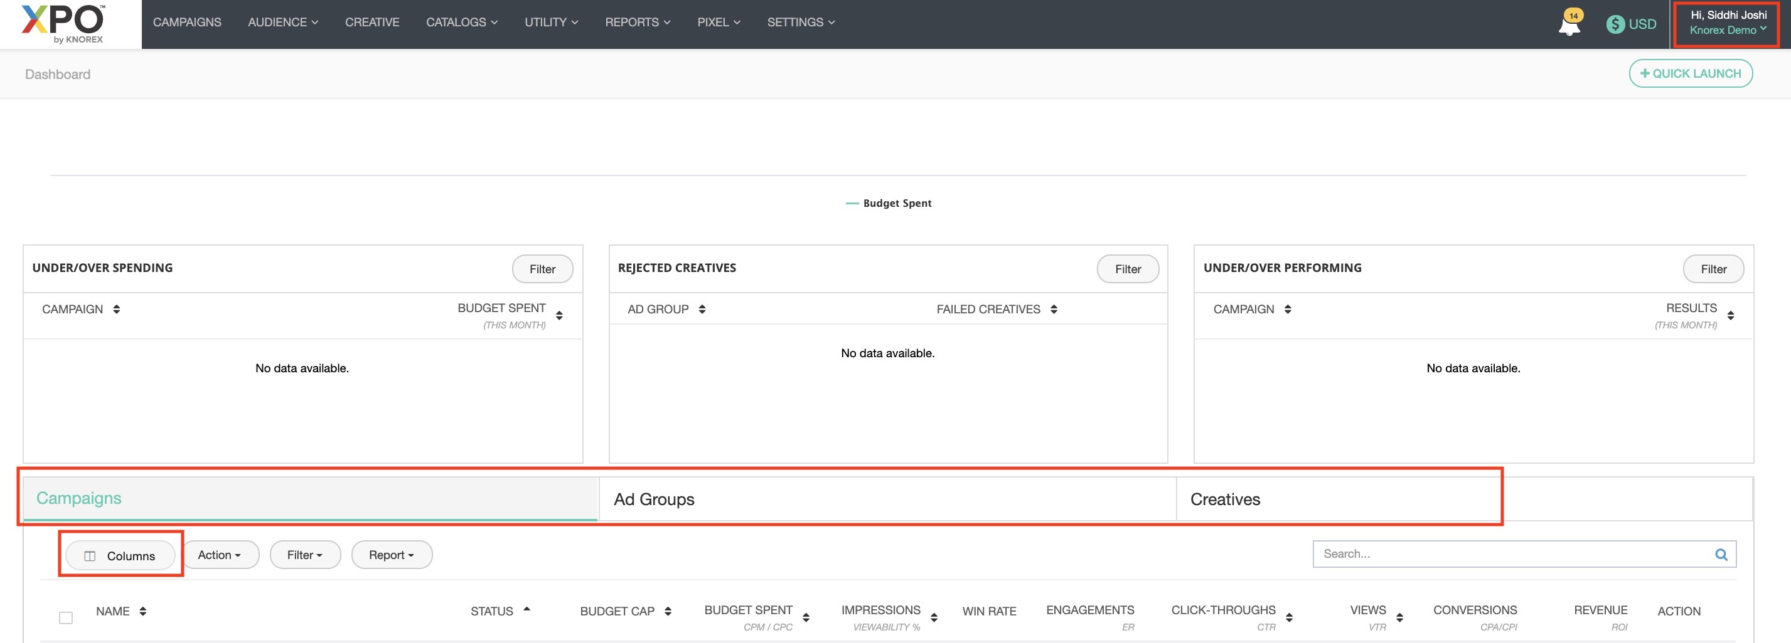The width and height of the screenshot is (1791, 643).
Task: Filter the Under/Over Performing panel
Action: 1713,269
